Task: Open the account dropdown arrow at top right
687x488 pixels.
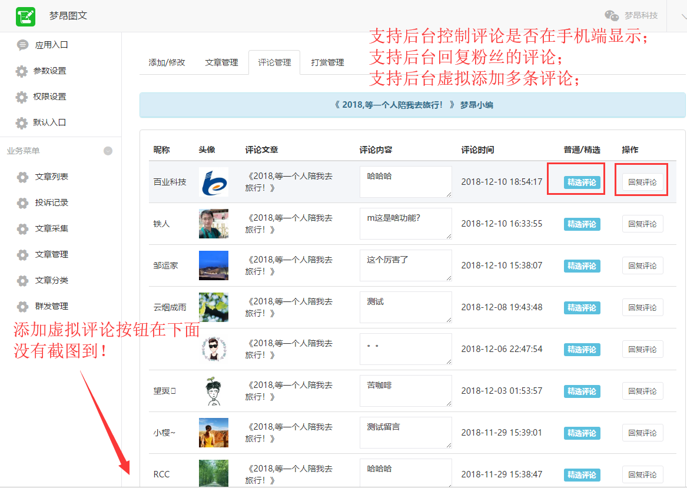Action: [683, 16]
